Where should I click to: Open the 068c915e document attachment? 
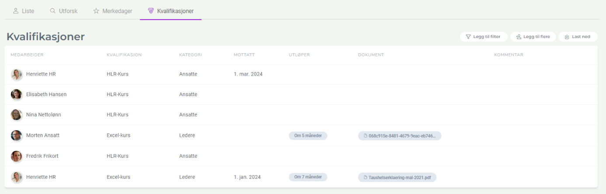point(400,136)
